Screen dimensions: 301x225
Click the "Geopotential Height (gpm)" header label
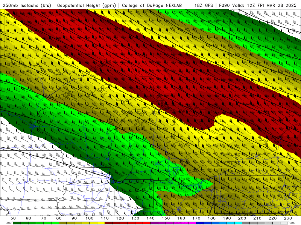(87, 5)
